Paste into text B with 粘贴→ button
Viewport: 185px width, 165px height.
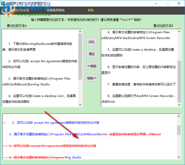click(92, 78)
